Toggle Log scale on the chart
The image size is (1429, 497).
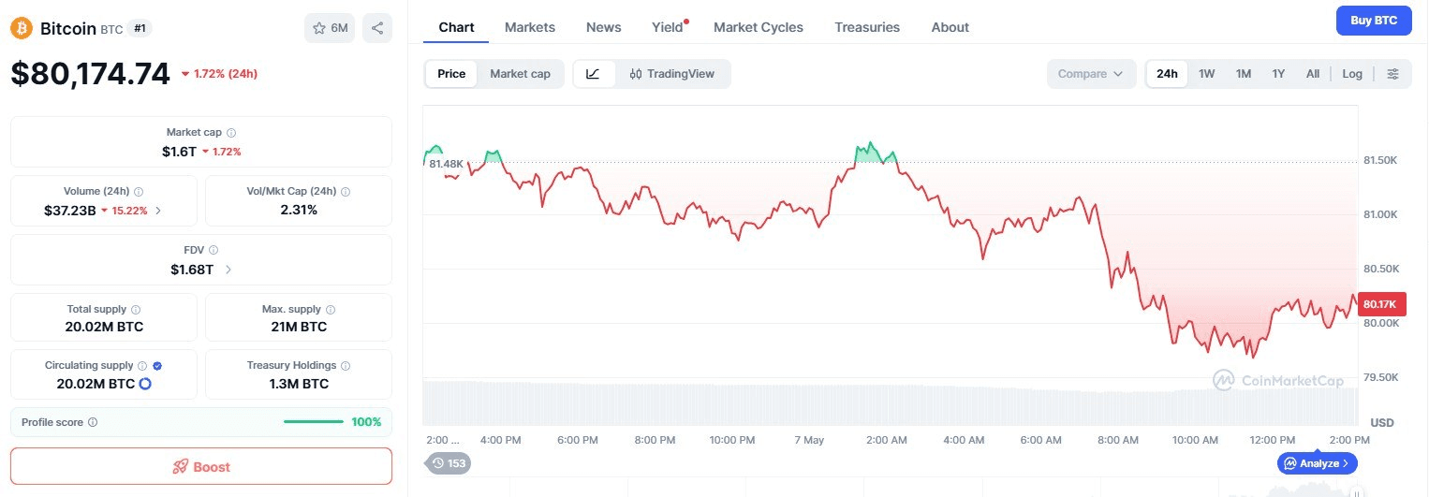click(x=1352, y=74)
